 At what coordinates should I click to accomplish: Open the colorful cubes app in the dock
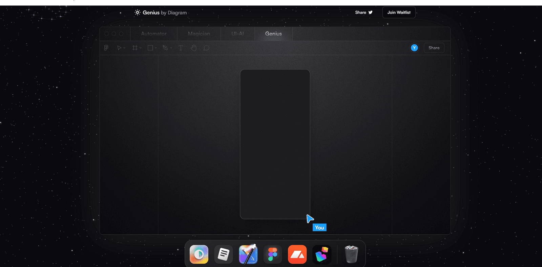click(x=321, y=254)
